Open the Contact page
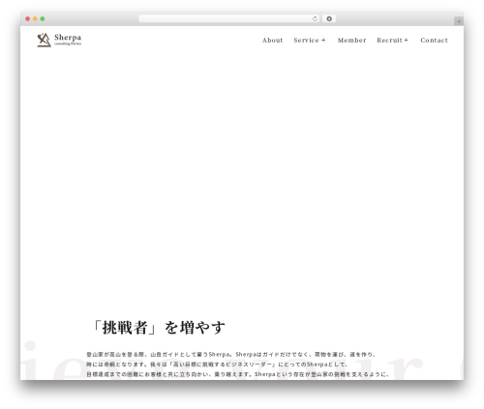 tap(434, 41)
